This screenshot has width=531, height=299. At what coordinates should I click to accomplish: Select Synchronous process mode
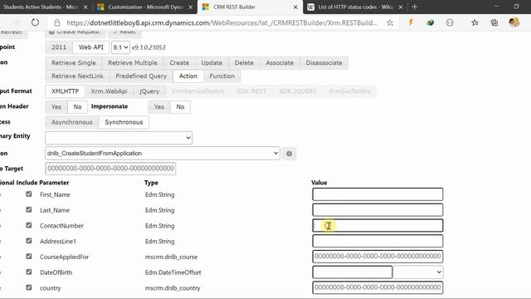pyautogui.click(x=124, y=122)
